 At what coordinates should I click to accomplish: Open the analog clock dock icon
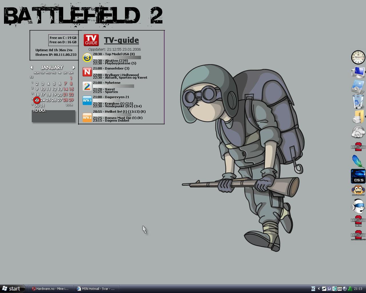tap(358, 57)
